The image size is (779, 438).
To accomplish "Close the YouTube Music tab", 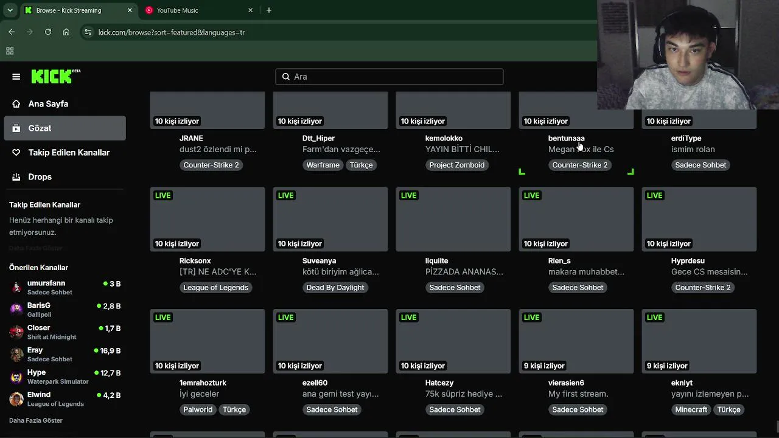I will pyautogui.click(x=250, y=10).
